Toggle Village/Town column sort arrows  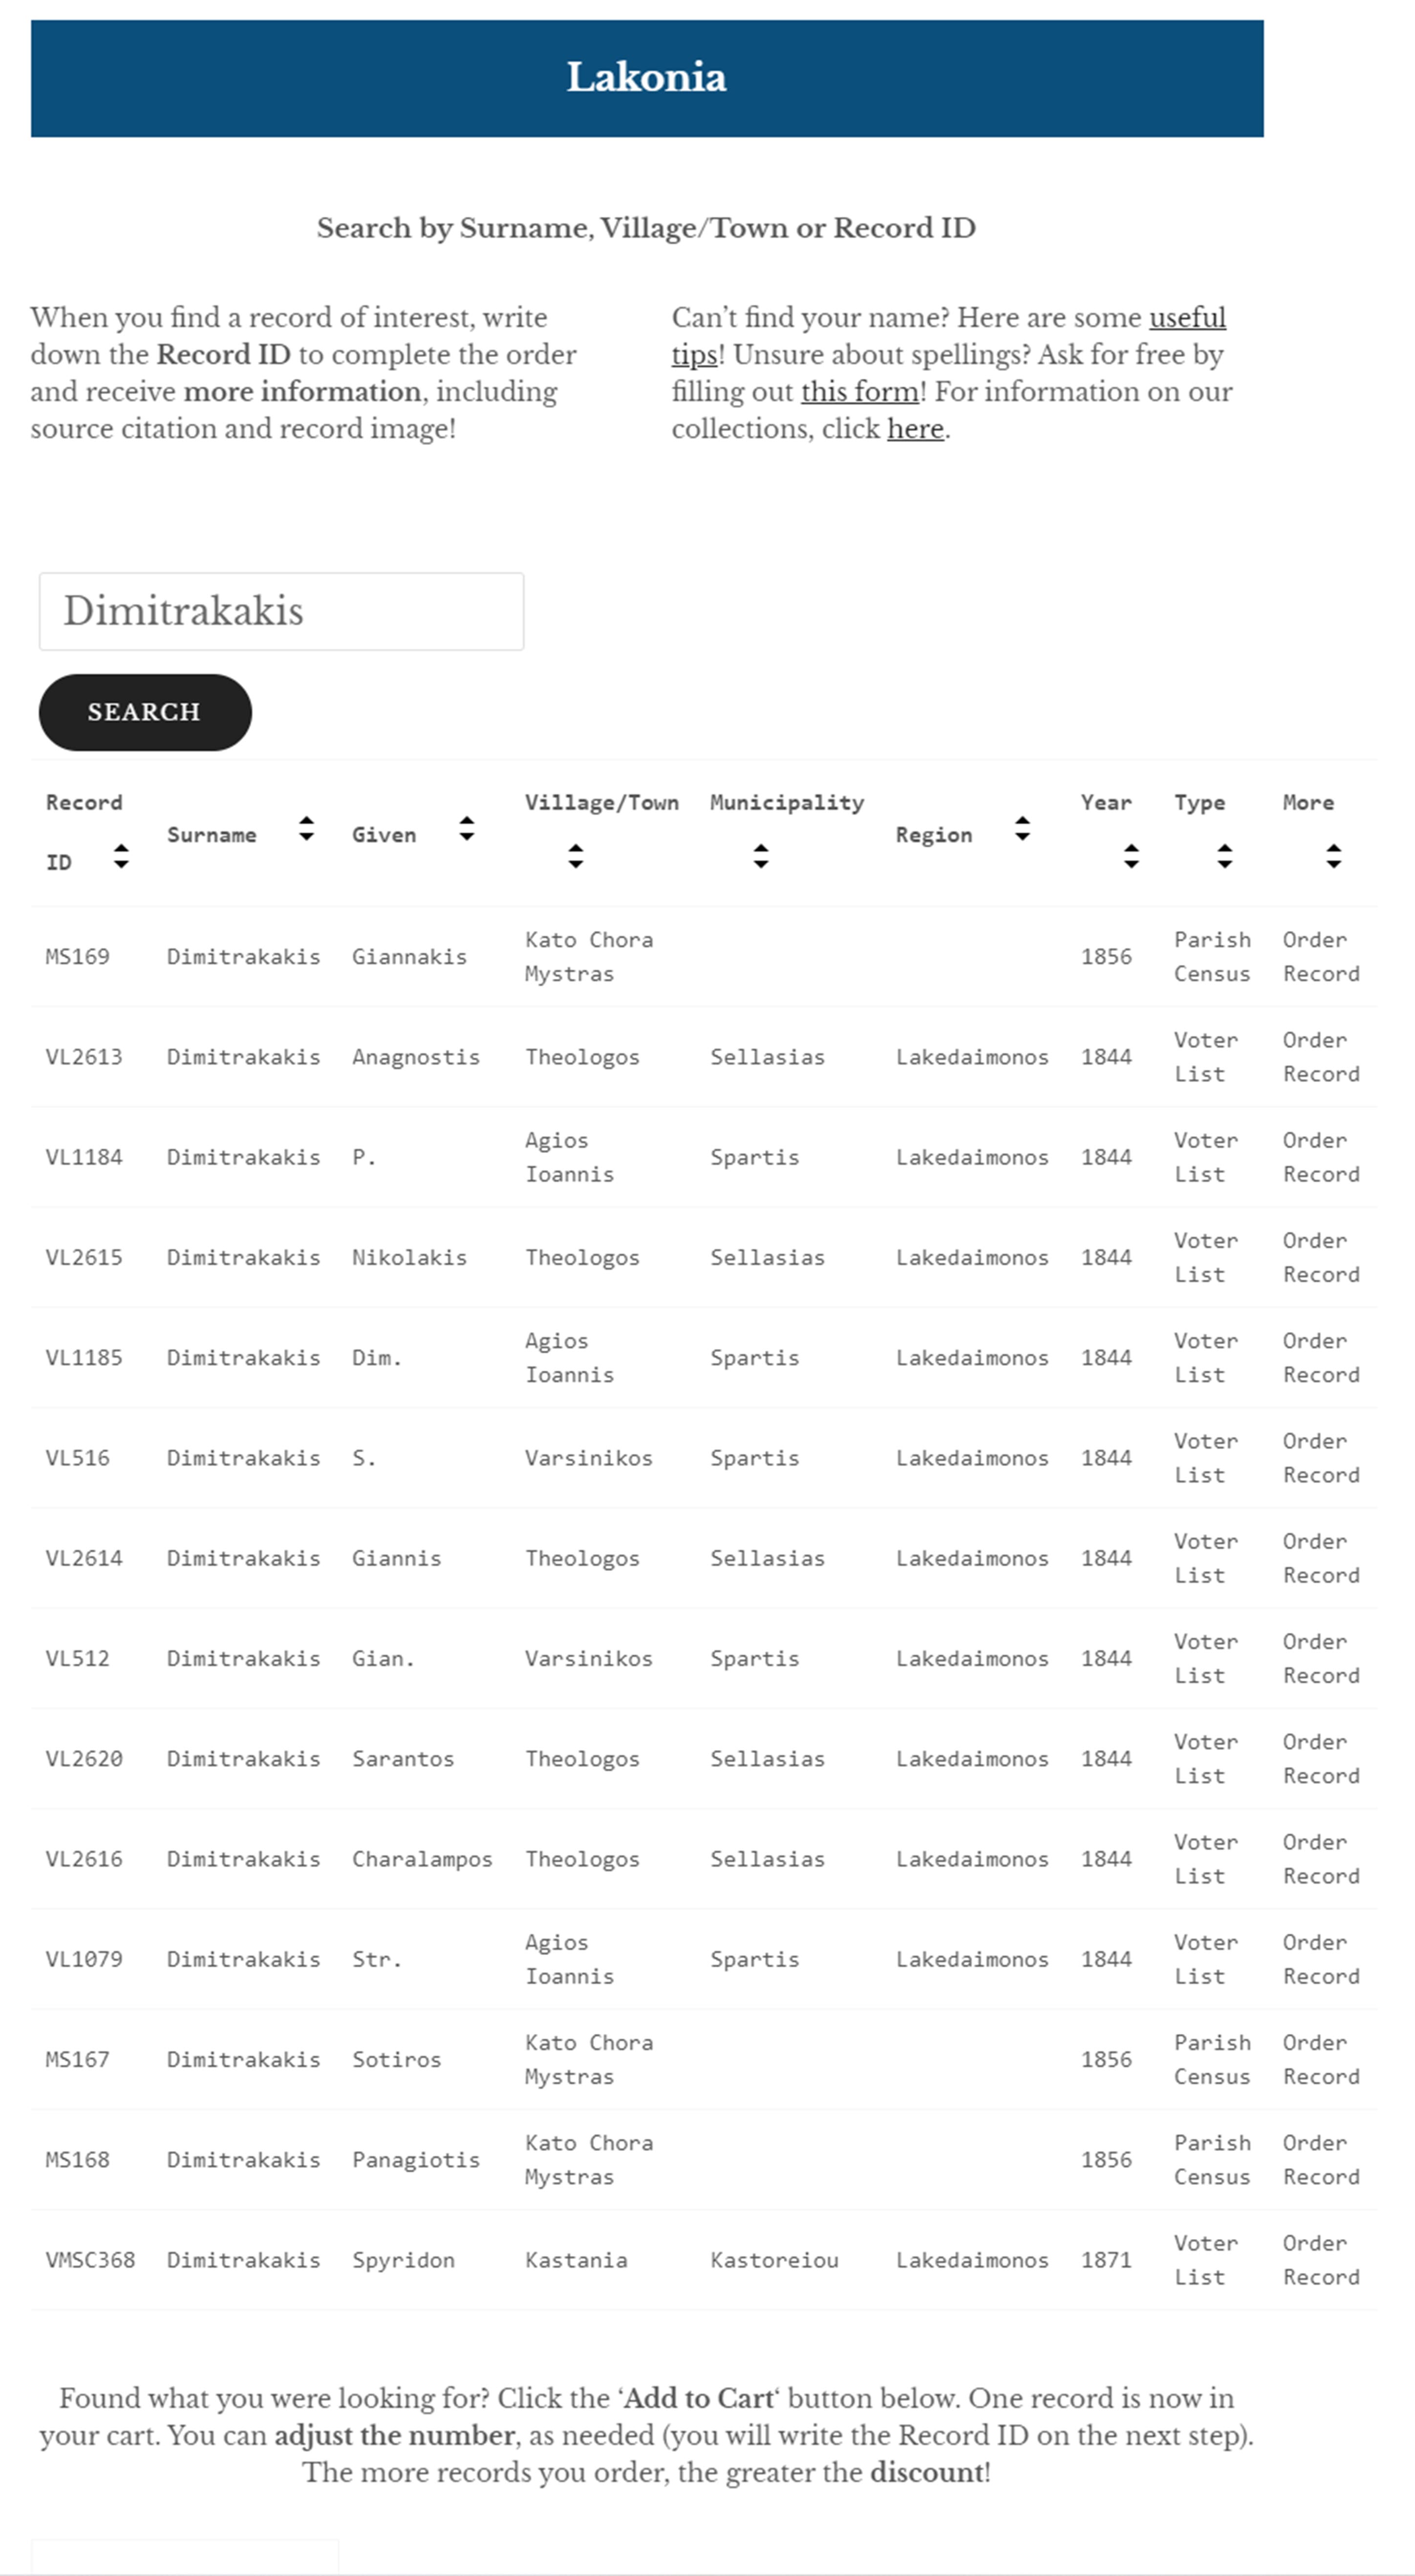[x=575, y=856]
